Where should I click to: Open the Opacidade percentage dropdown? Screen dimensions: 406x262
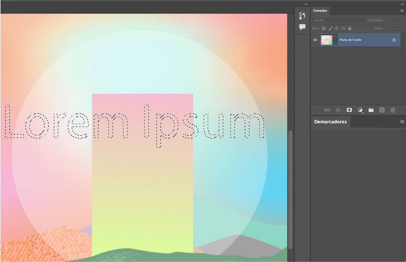[x=398, y=20]
